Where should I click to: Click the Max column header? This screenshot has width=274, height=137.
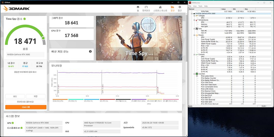[x=250, y=9]
